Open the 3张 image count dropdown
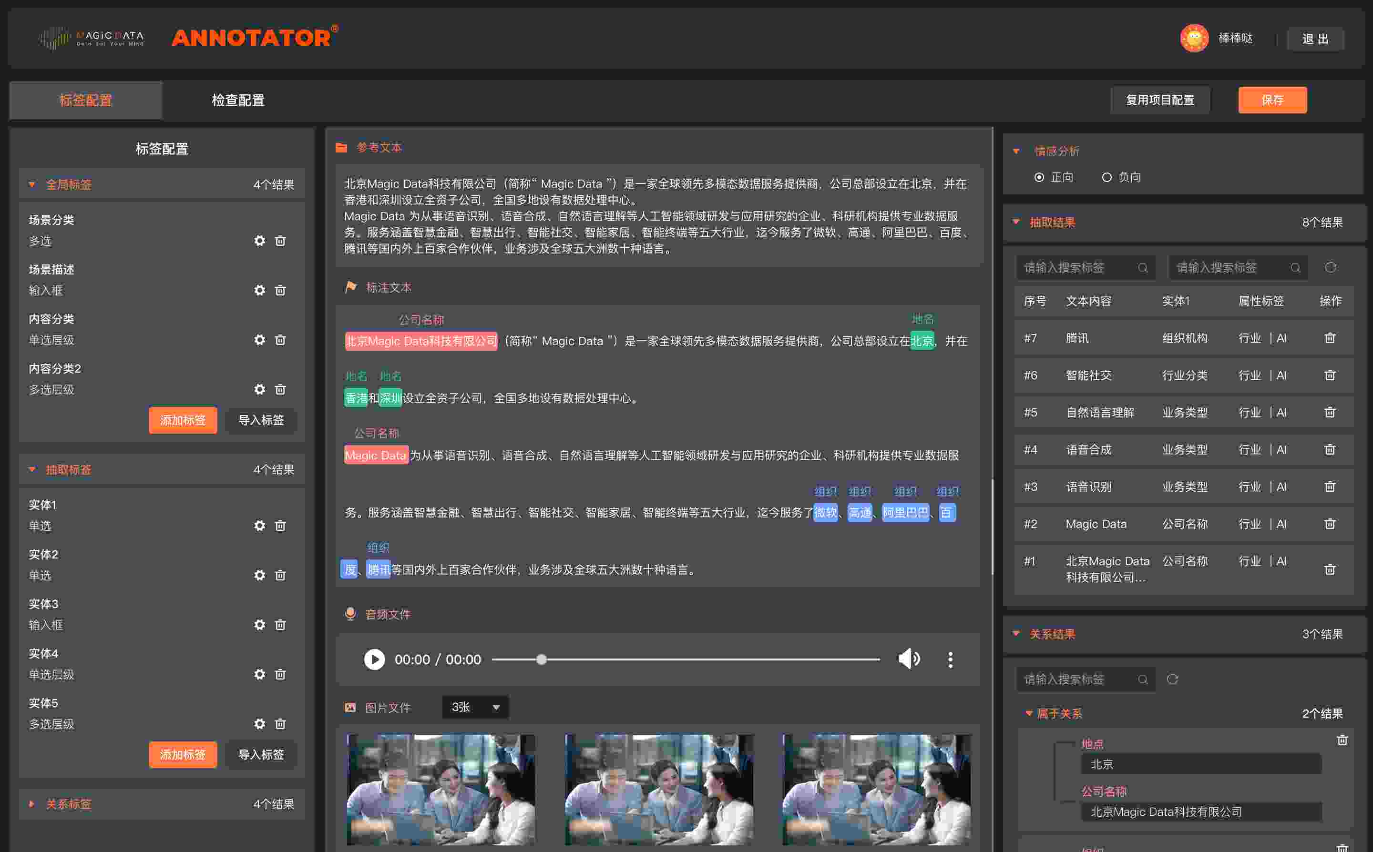This screenshot has height=852, width=1373. (475, 707)
